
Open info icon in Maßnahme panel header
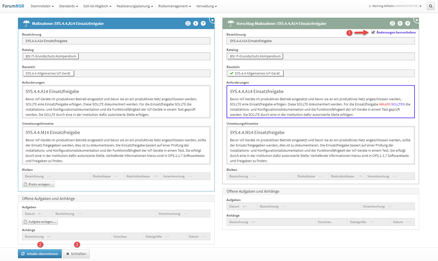196,23
